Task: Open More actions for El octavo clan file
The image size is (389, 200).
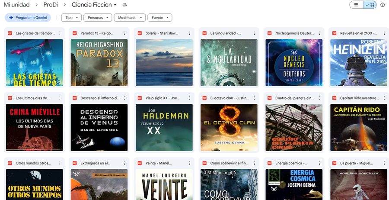Action: click(x=254, y=98)
